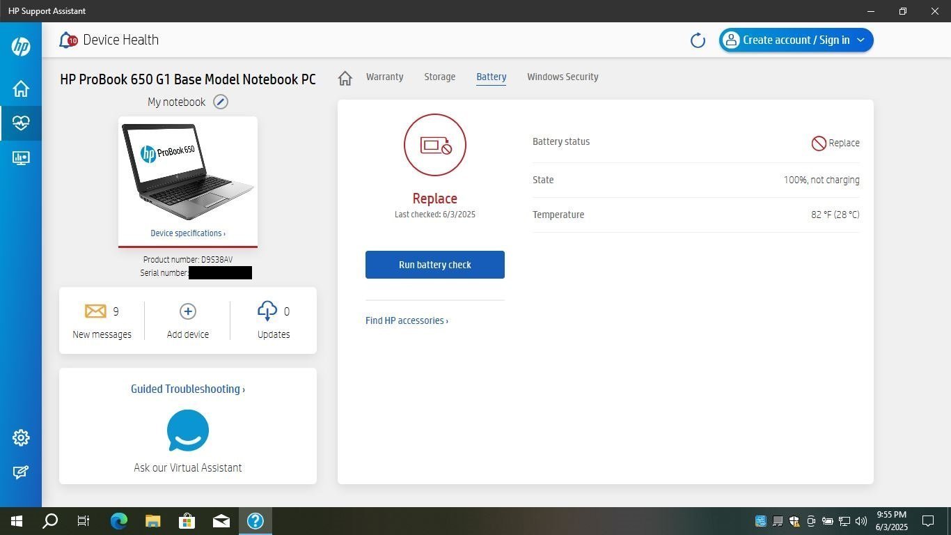
Task: Click Ask our Virtual Assistant text
Action: (x=188, y=468)
